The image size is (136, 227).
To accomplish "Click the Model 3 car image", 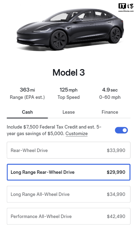I will (70, 29).
